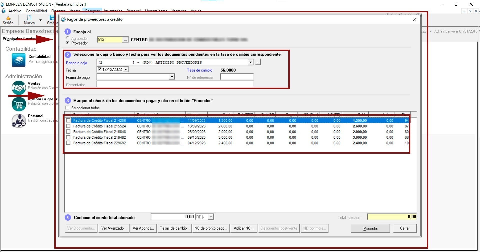
Task: Check the Seleccionar todos checkbox
Action: tap(67, 108)
